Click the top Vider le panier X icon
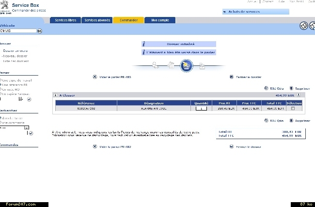Screen dimensions: 315x207 pyautogui.click(x=95, y=77)
